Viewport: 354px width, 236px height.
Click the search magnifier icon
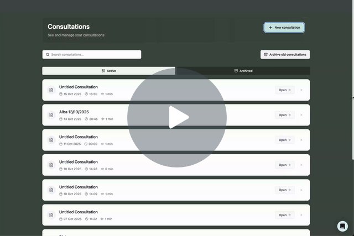pyautogui.click(x=48, y=55)
